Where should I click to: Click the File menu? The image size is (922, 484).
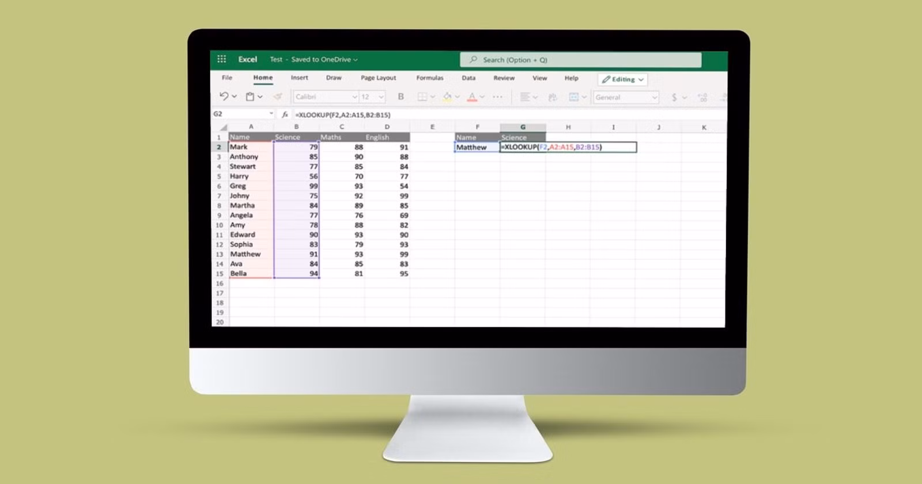227,78
